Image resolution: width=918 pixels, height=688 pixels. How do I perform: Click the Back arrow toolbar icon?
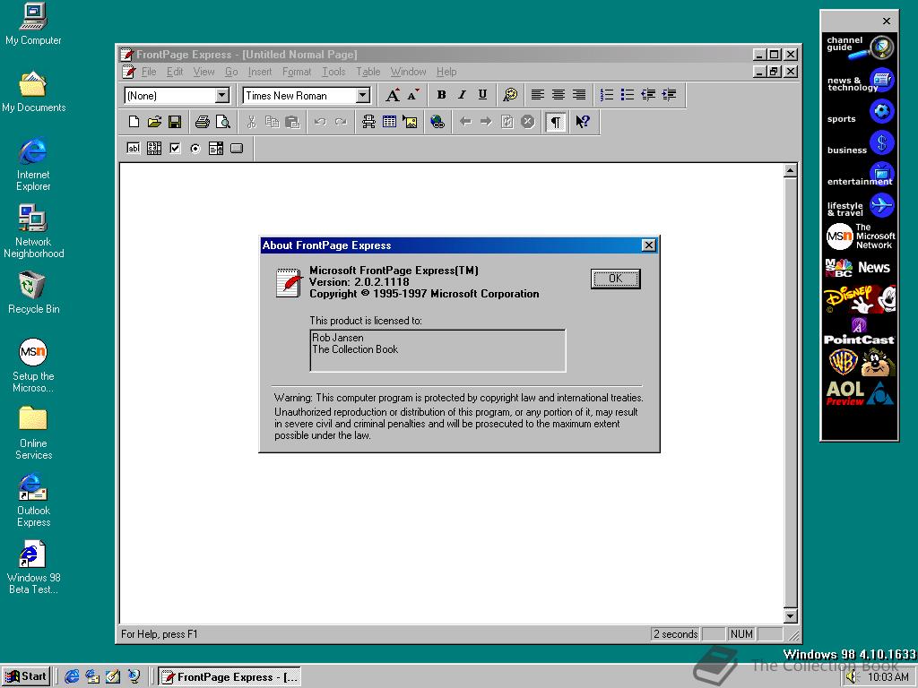point(465,122)
